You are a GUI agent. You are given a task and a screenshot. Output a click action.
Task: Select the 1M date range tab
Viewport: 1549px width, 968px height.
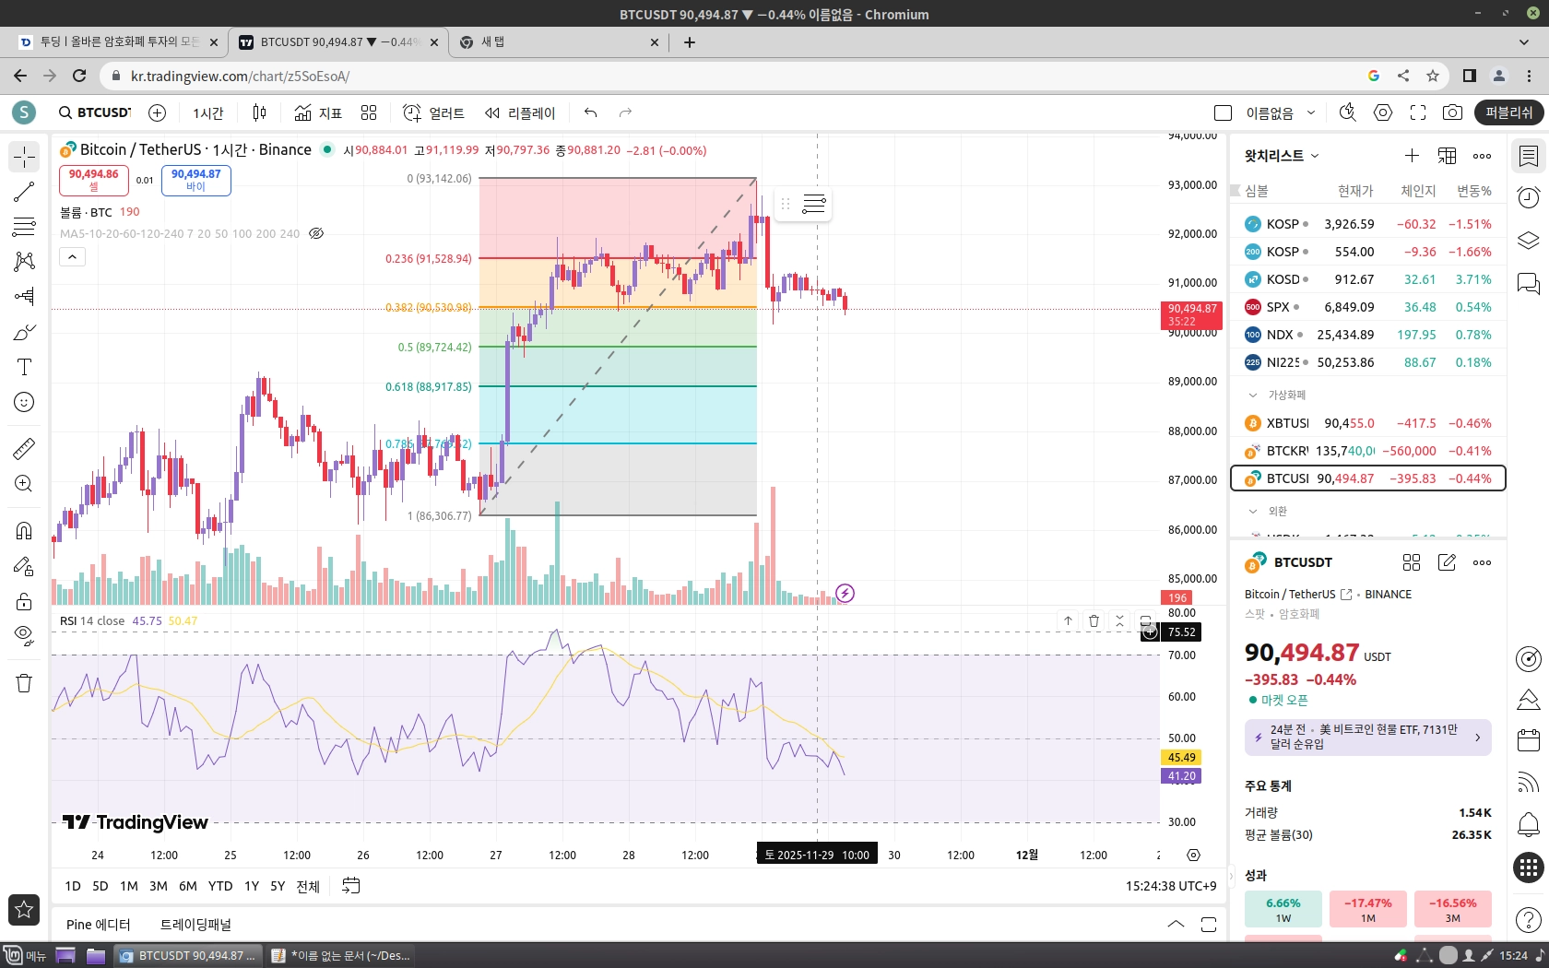(129, 886)
